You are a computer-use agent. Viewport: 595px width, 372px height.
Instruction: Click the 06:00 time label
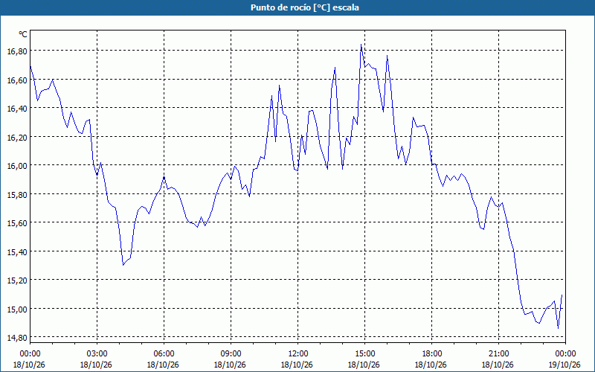point(164,354)
